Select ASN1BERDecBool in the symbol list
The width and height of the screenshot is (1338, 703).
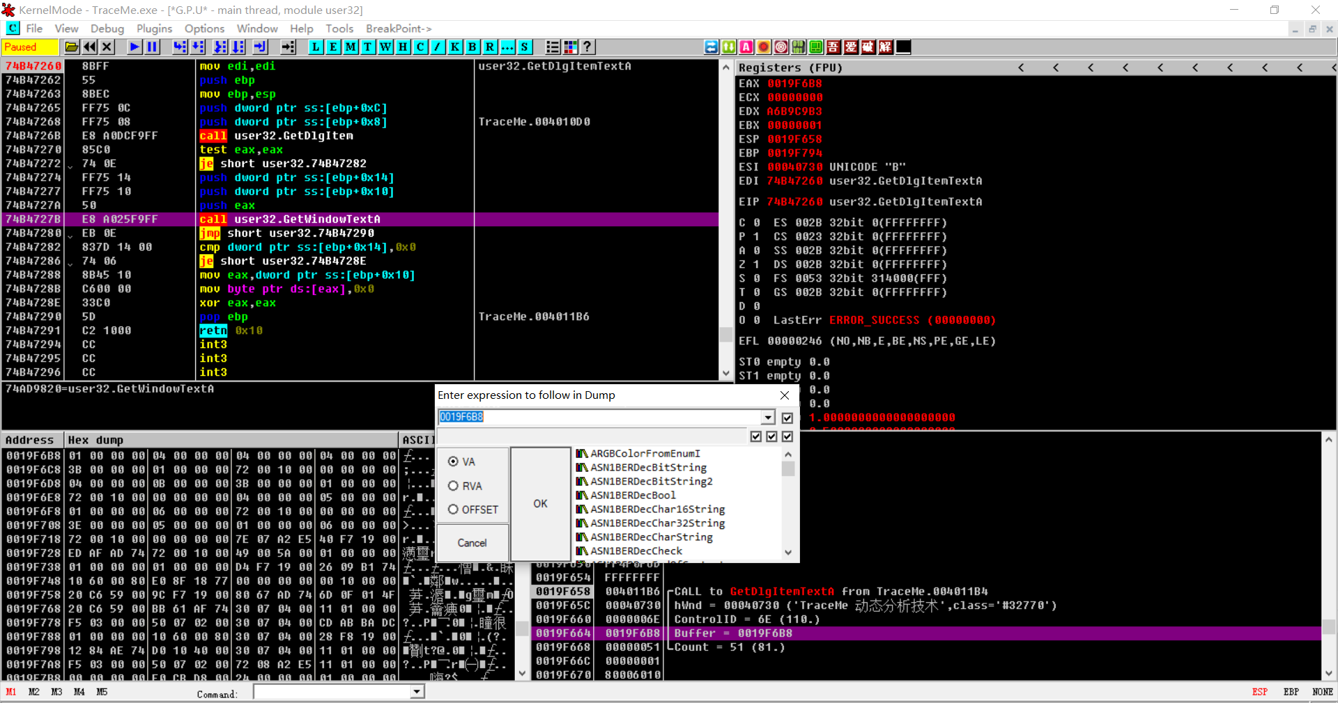point(633,496)
